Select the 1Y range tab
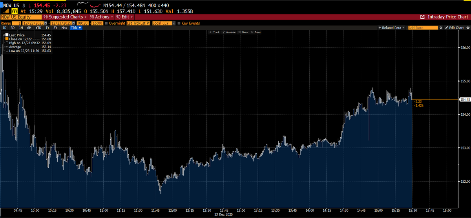Image resolution: width=471 pixels, height=218 pixels. (47, 28)
